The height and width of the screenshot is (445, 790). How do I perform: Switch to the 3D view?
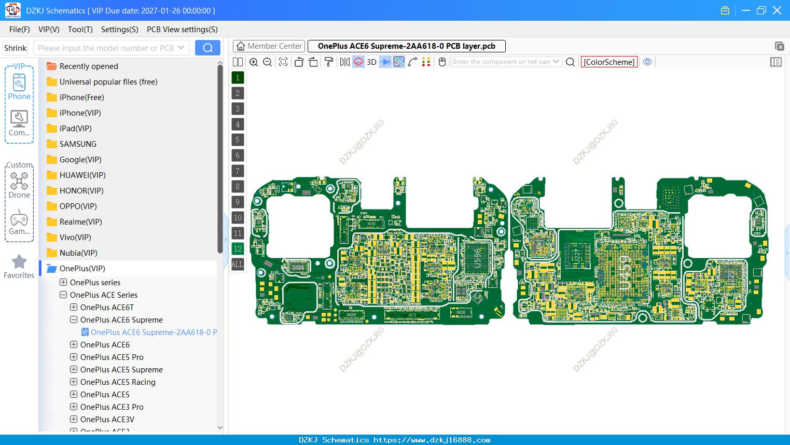click(x=371, y=62)
